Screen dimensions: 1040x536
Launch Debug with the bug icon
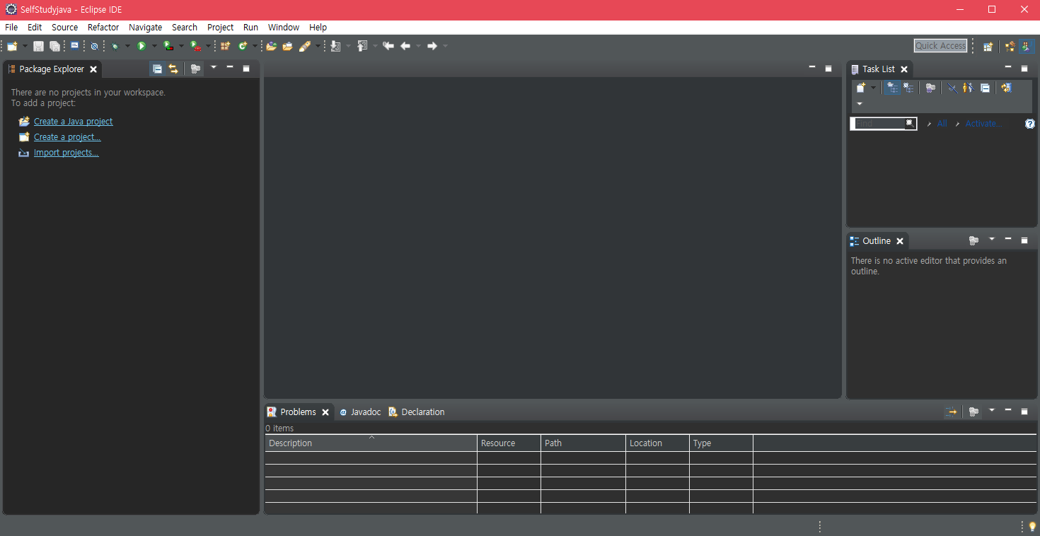click(115, 46)
